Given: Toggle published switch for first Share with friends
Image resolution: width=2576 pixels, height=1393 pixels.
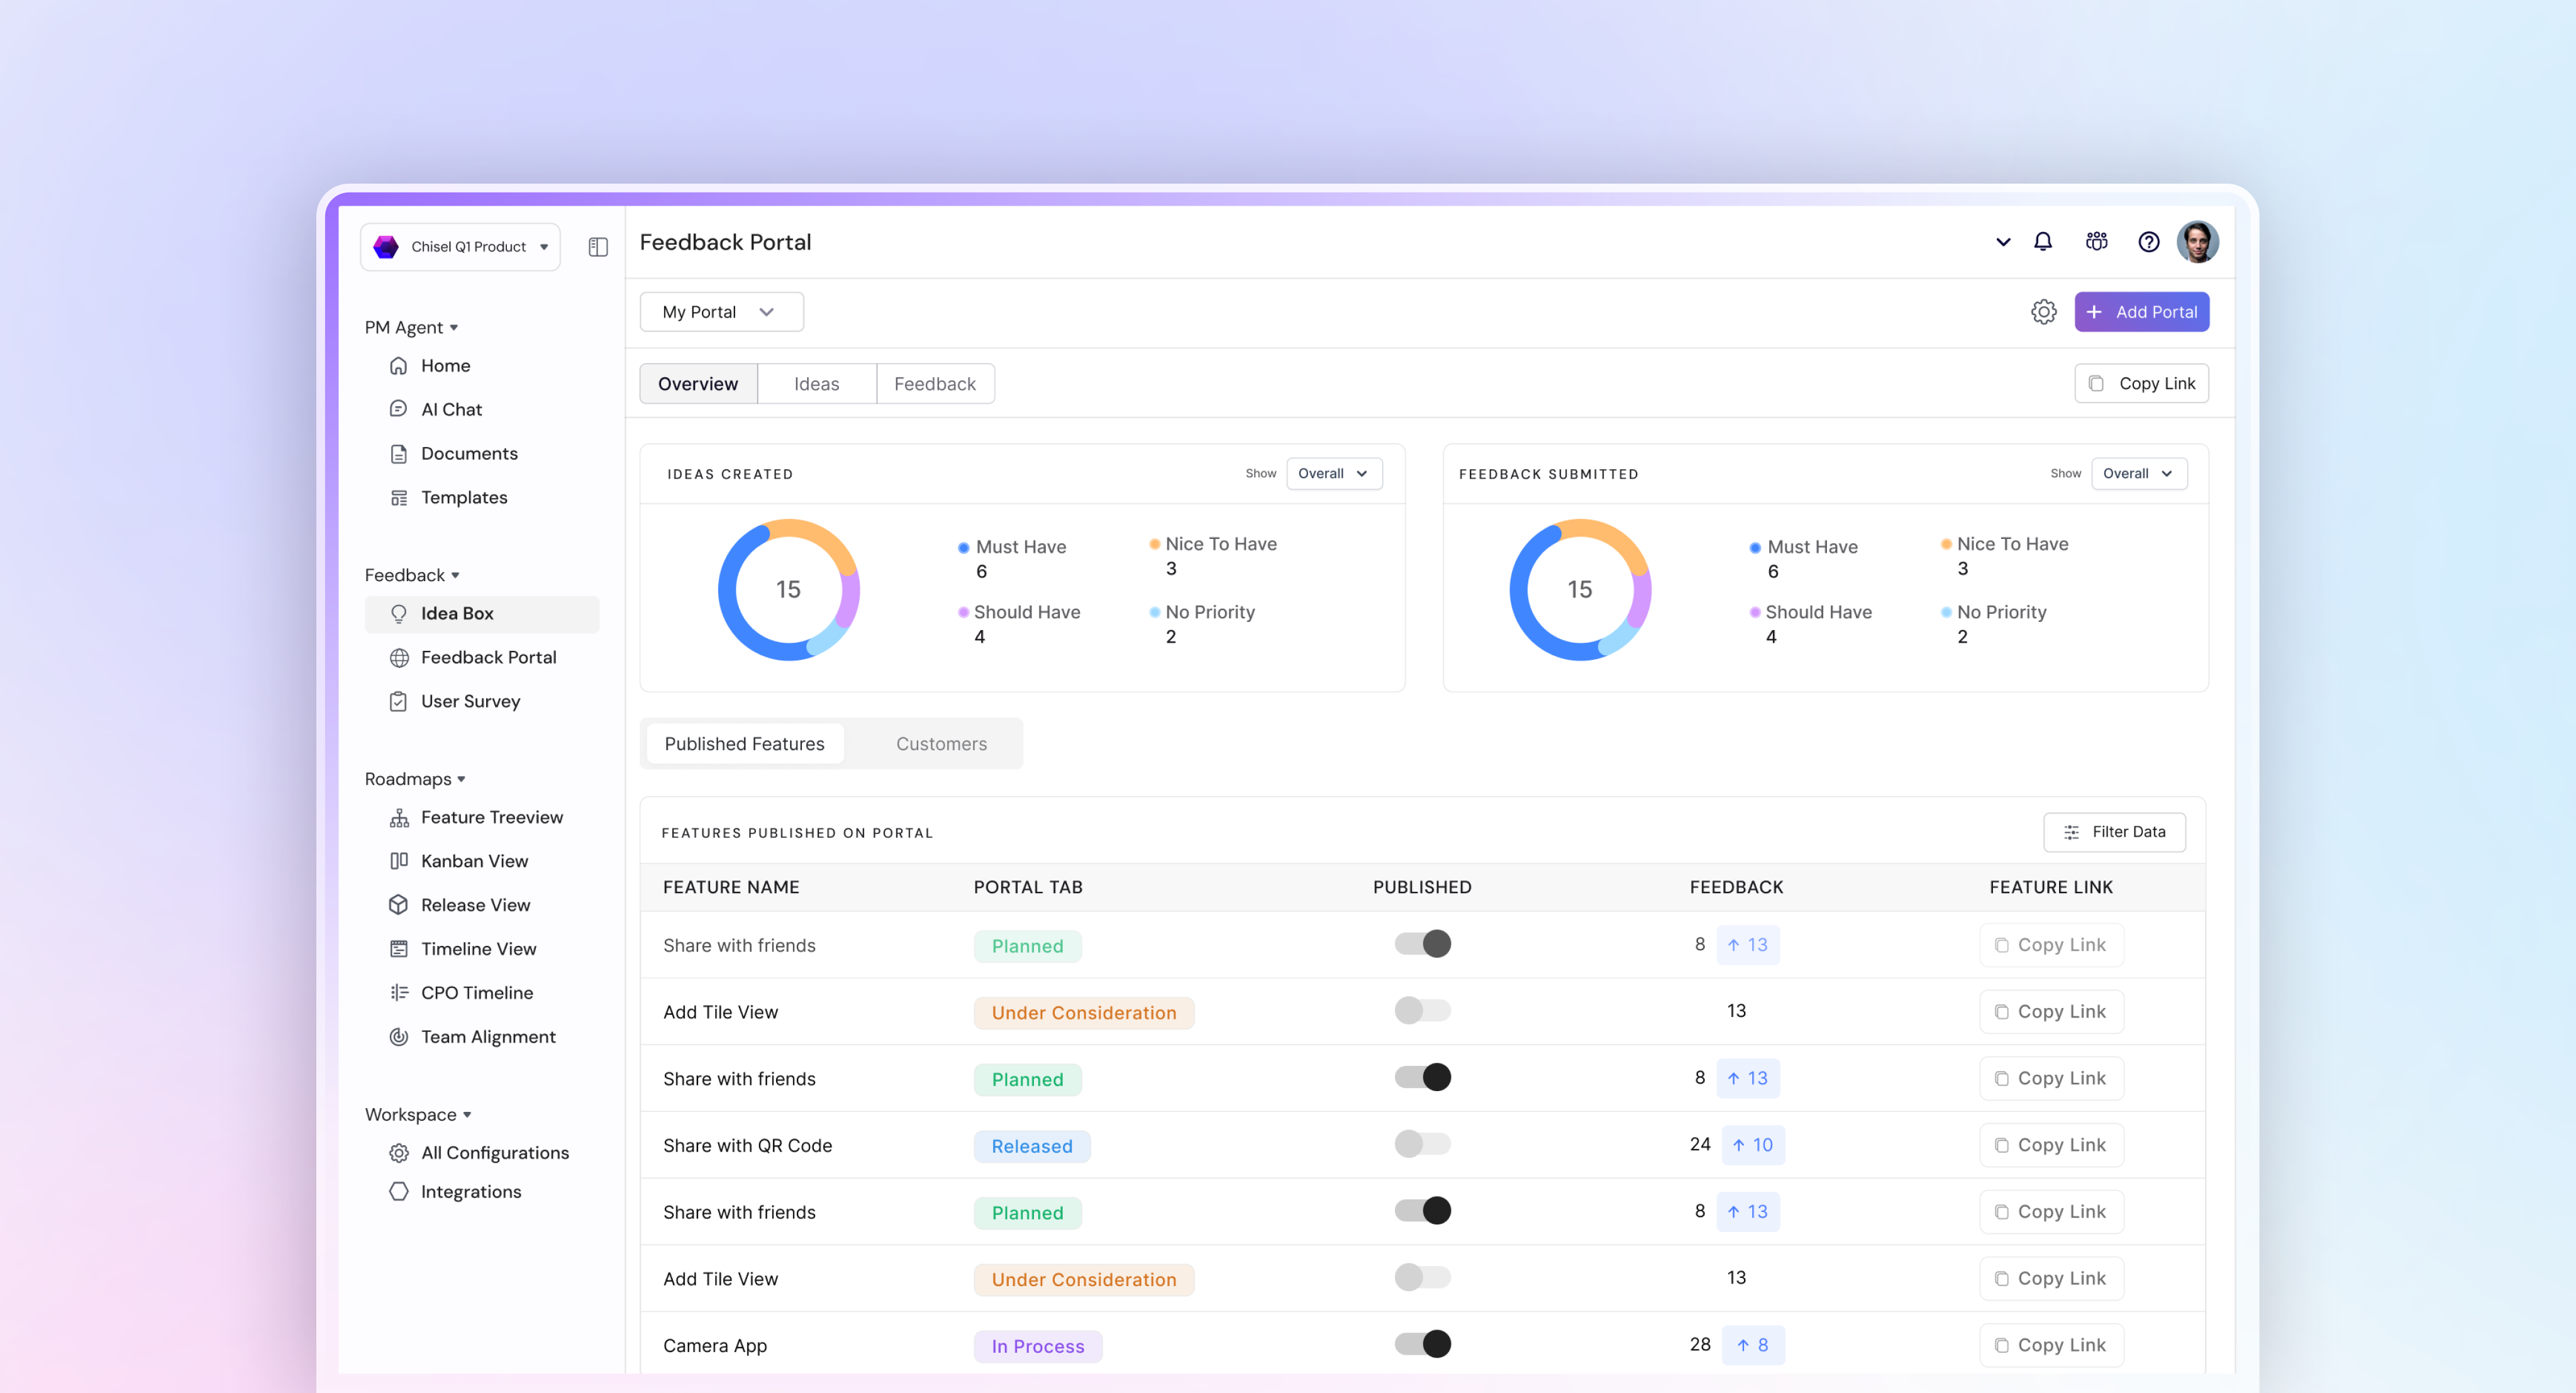Looking at the screenshot, I should (1422, 944).
